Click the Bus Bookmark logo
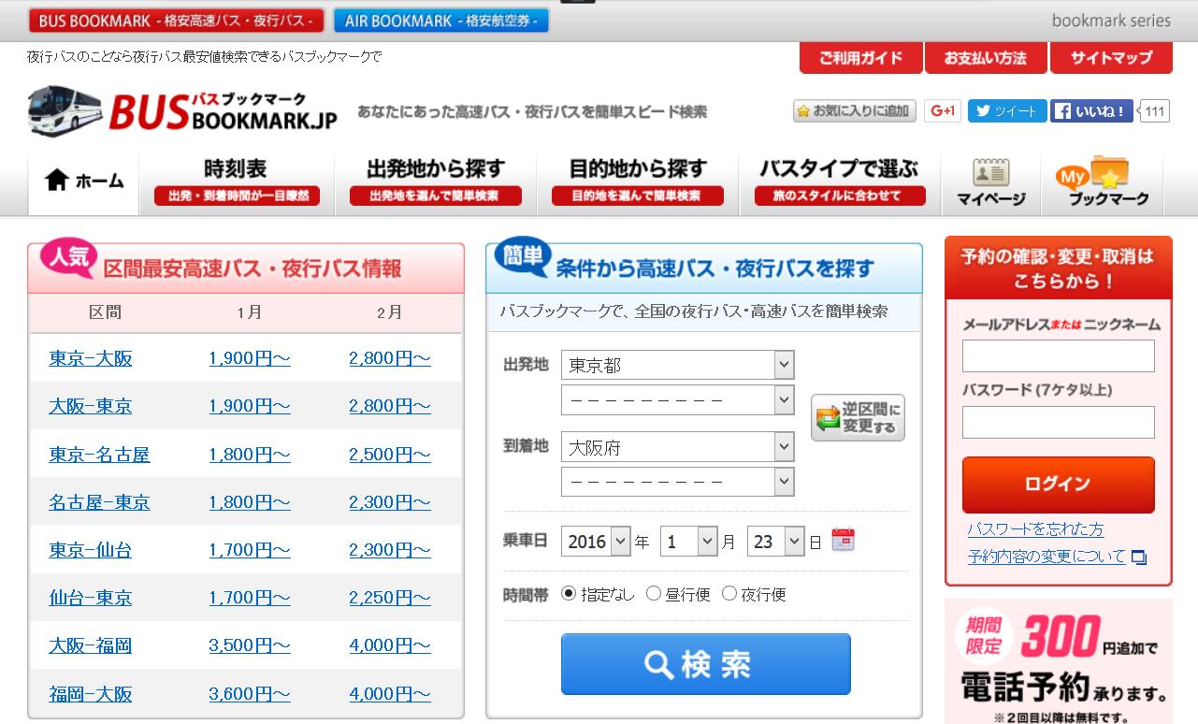 click(183, 111)
